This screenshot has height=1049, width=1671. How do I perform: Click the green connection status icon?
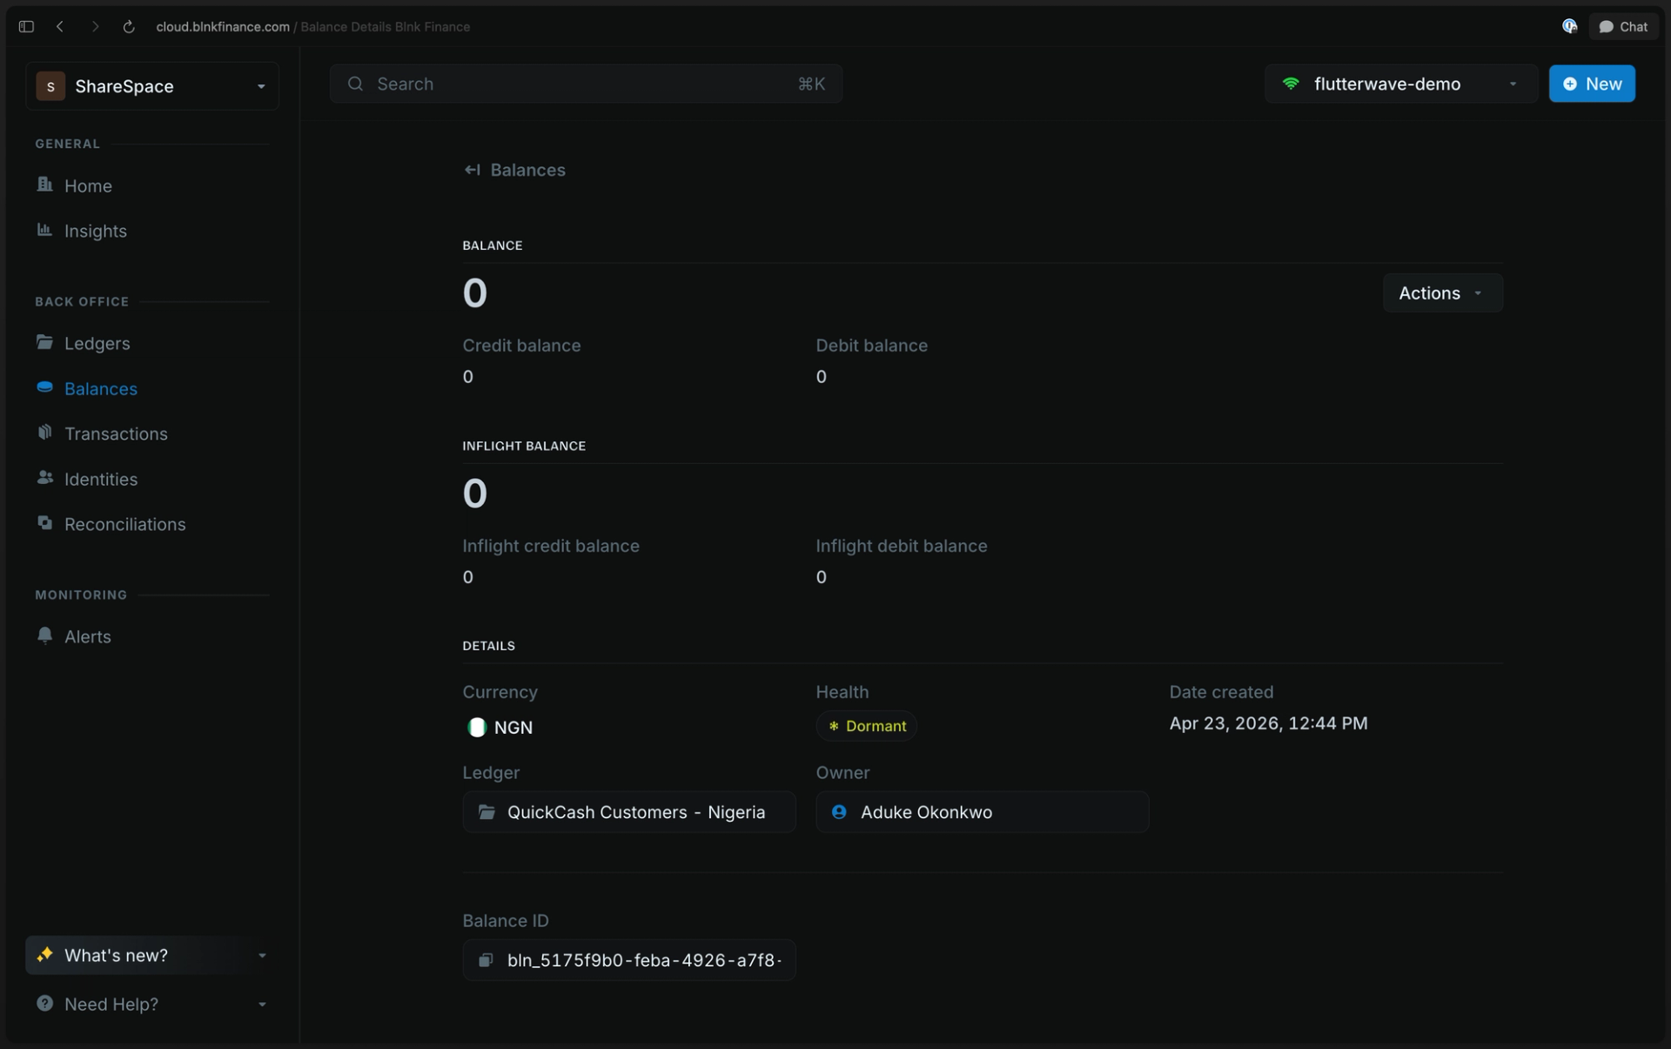click(x=1291, y=84)
